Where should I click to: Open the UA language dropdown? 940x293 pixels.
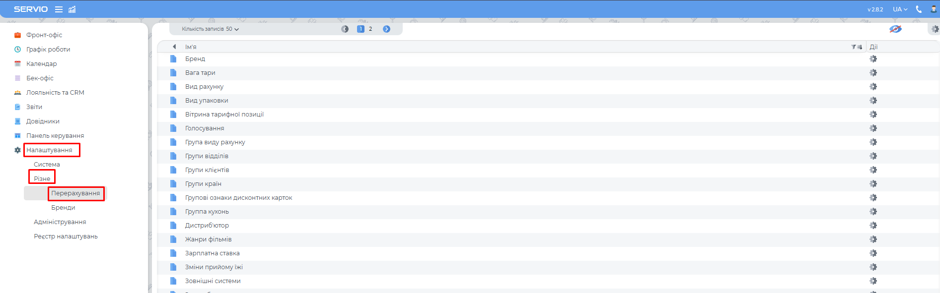[900, 9]
